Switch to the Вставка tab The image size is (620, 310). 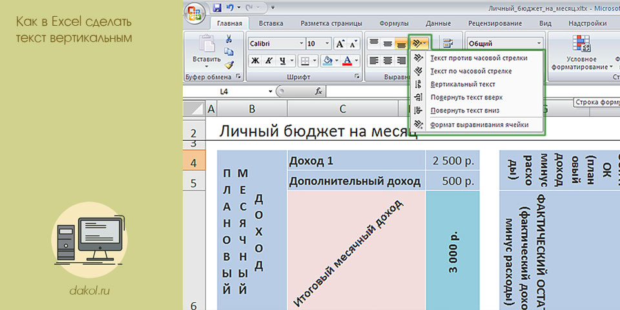(x=271, y=24)
